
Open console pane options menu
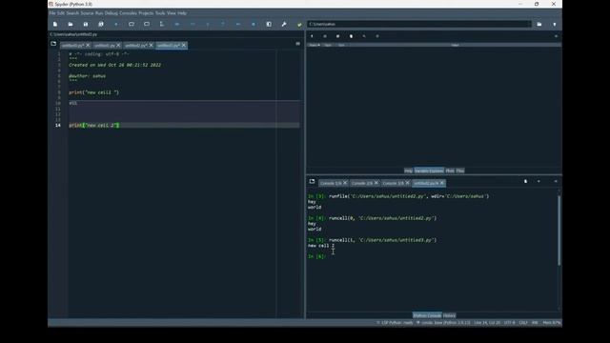pyautogui.click(x=556, y=182)
